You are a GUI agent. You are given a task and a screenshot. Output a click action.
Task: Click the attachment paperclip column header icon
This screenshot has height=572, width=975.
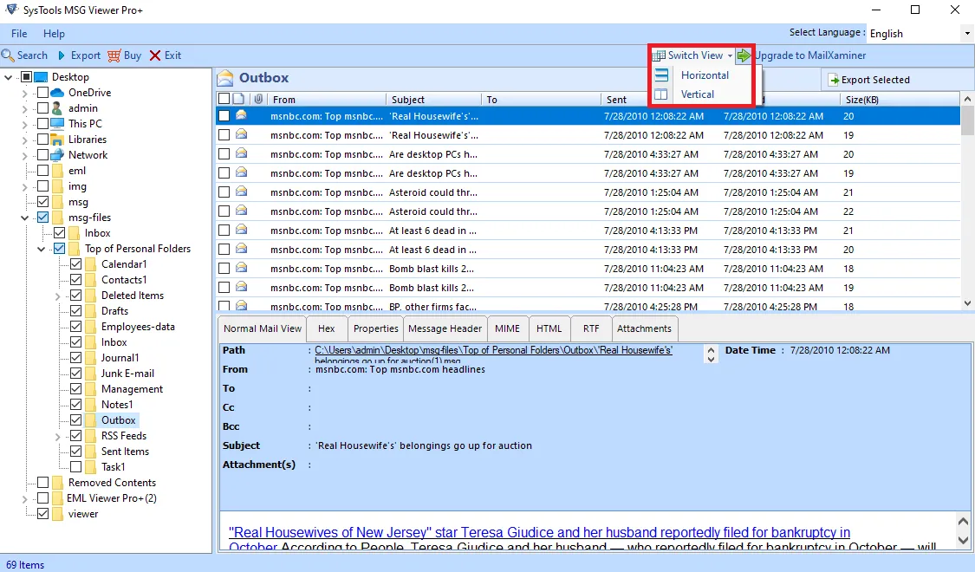[x=258, y=100]
